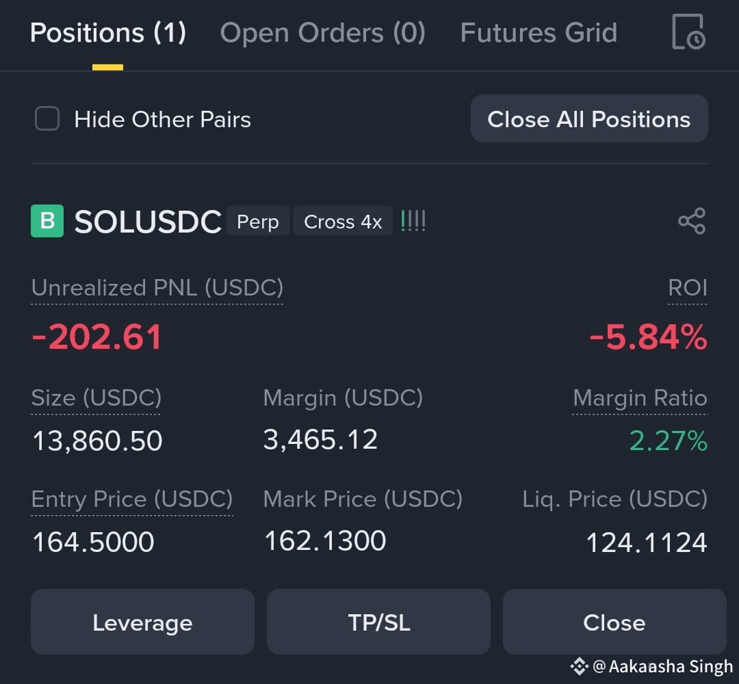Tap the ADL indicator bars
Screen dimensions: 739x684
click(413, 221)
